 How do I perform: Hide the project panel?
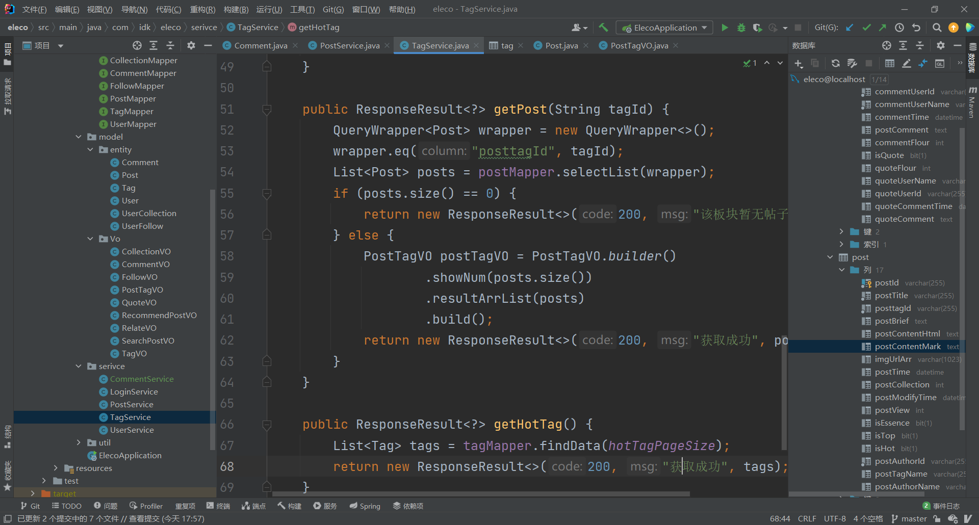[208, 45]
